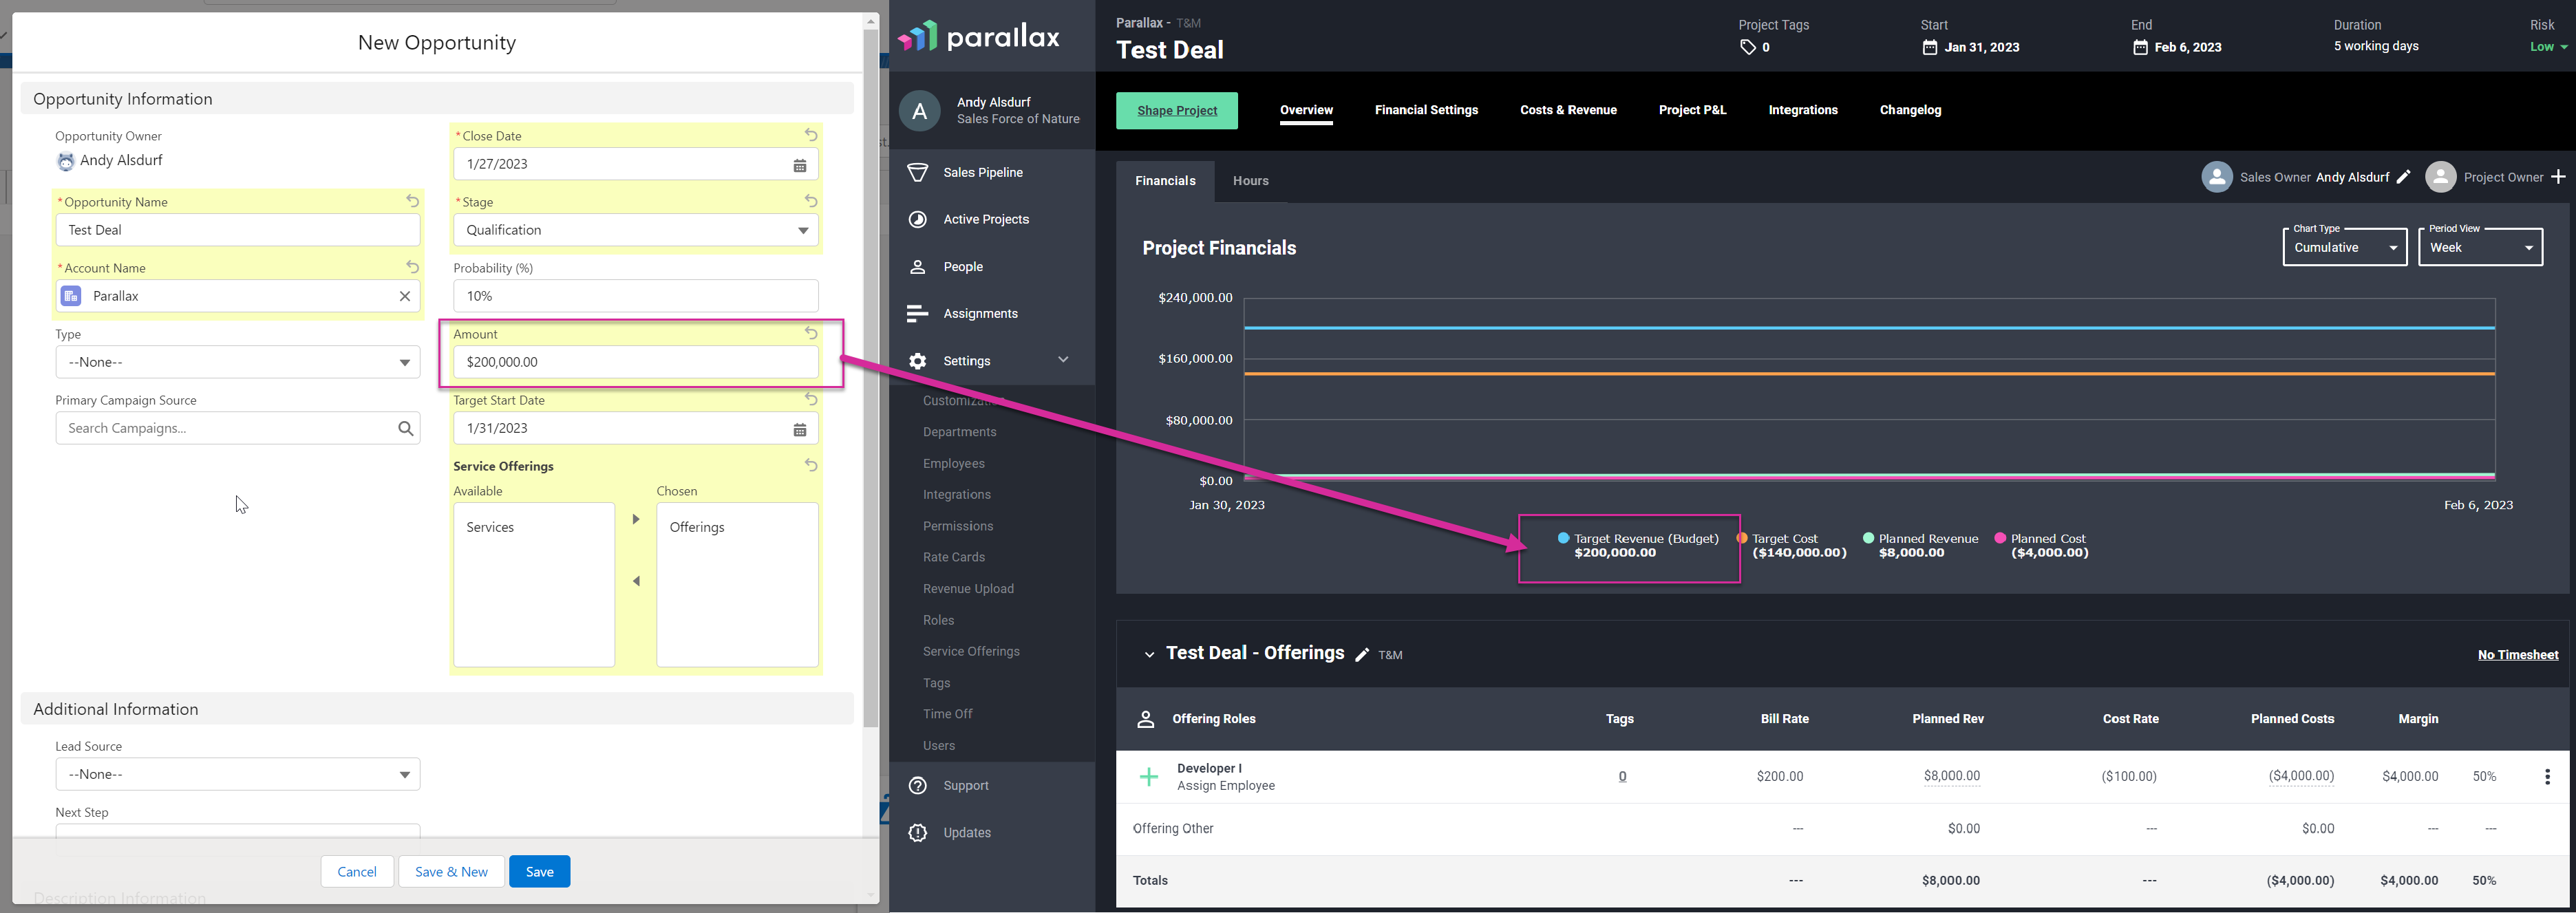Image resolution: width=2576 pixels, height=913 pixels.
Task: Click the Tags count 0 for Developer I
Action: (x=1622, y=777)
